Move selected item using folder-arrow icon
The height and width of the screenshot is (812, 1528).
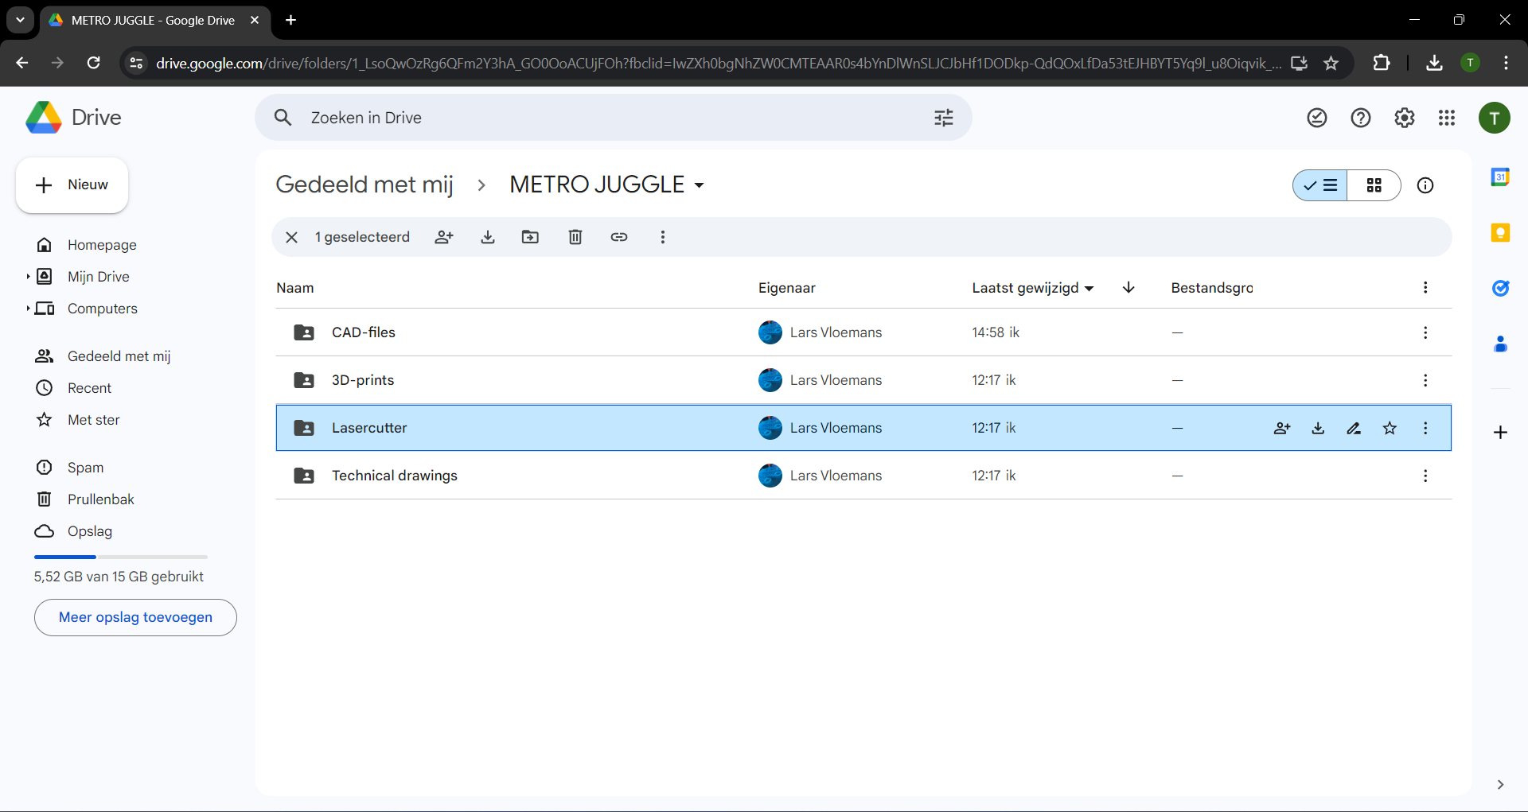tap(530, 237)
